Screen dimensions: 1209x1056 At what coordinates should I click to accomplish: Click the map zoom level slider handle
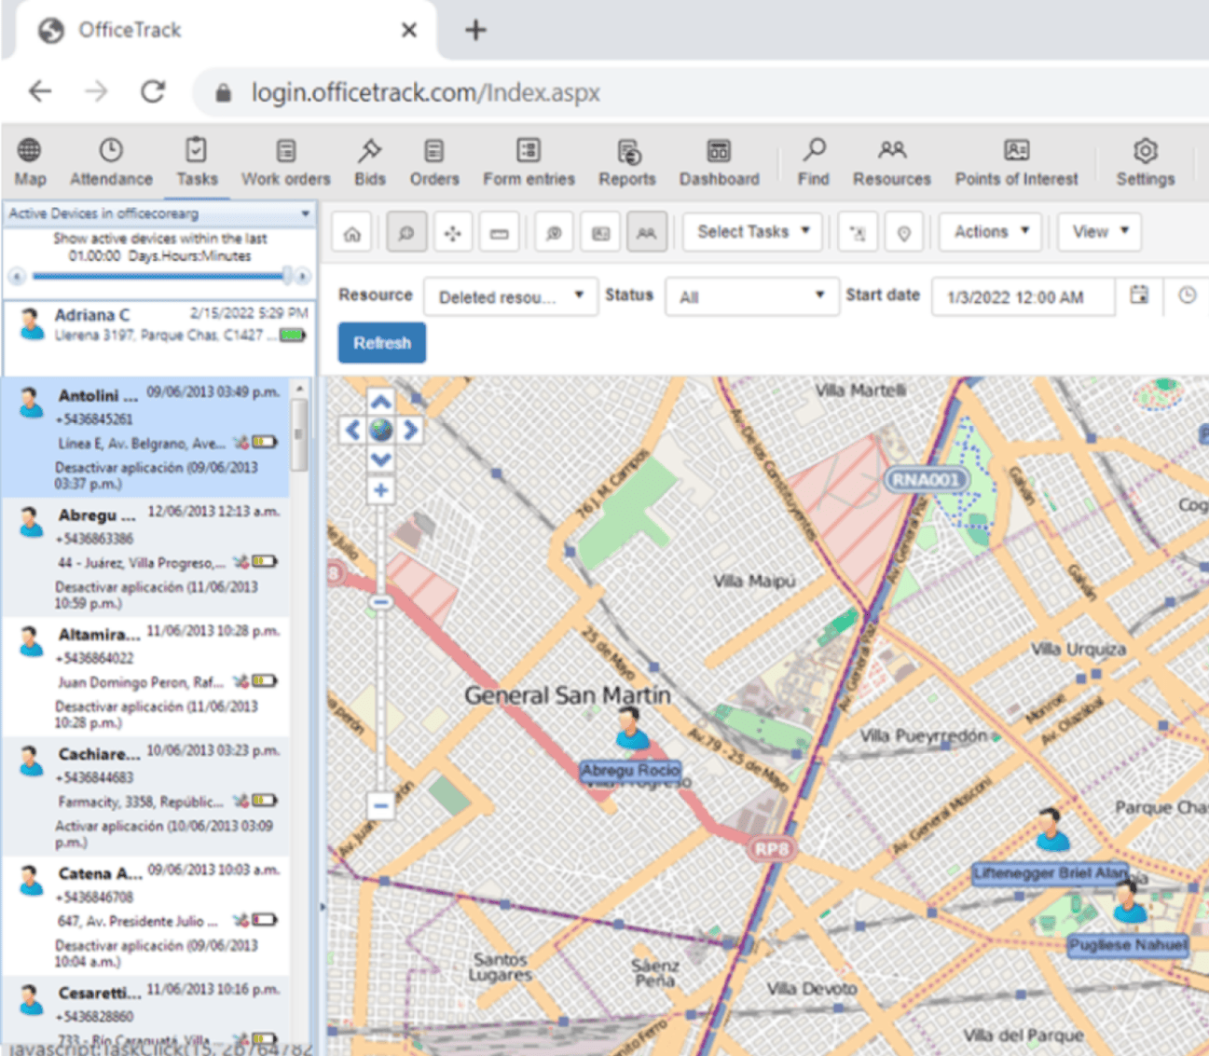click(x=380, y=603)
